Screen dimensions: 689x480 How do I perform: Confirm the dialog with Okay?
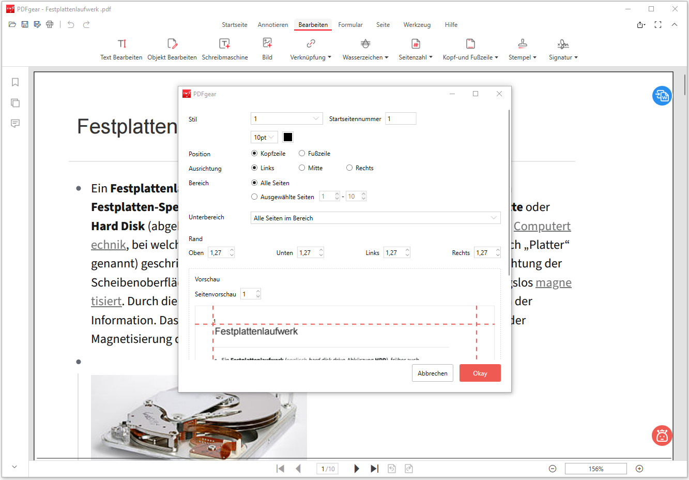[480, 372]
